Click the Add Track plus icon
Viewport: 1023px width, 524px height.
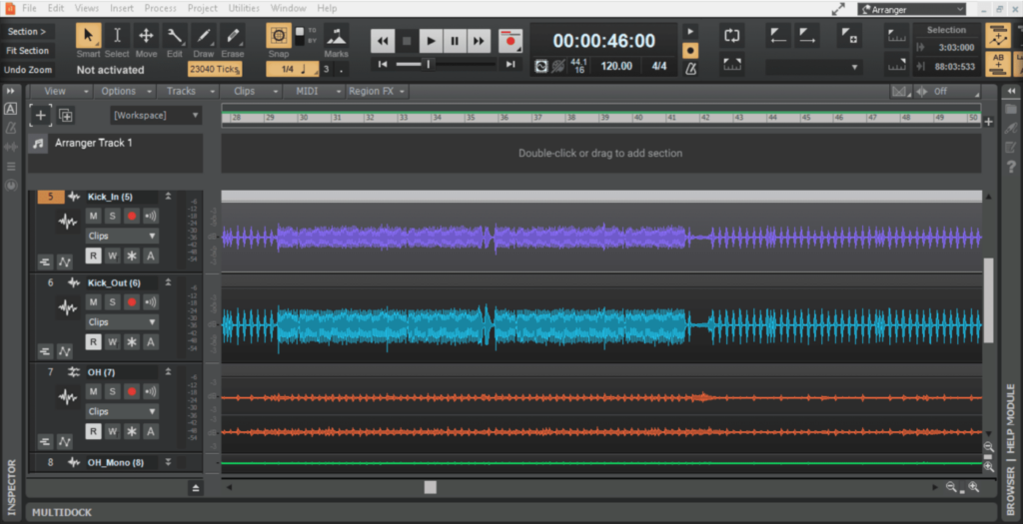(41, 115)
